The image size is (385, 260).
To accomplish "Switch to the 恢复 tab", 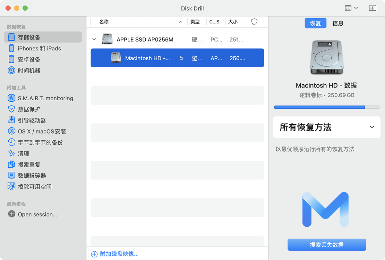I will pyautogui.click(x=315, y=23).
